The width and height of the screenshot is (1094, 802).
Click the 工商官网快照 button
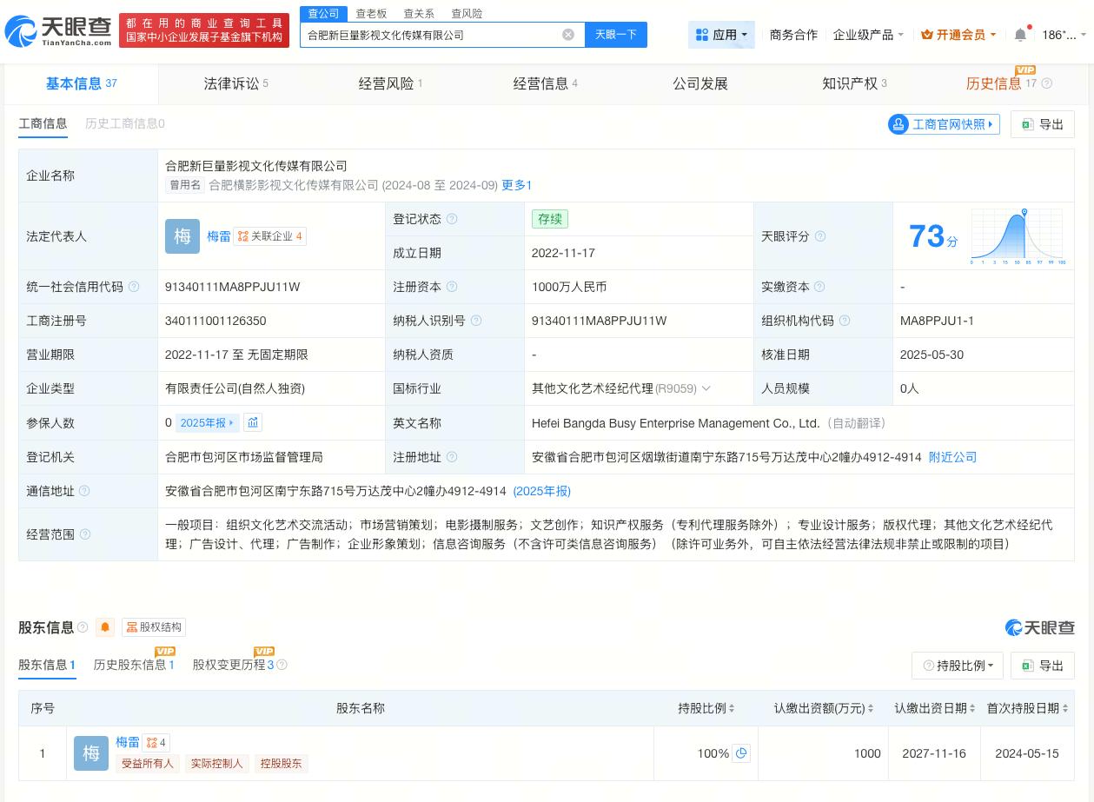[944, 124]
